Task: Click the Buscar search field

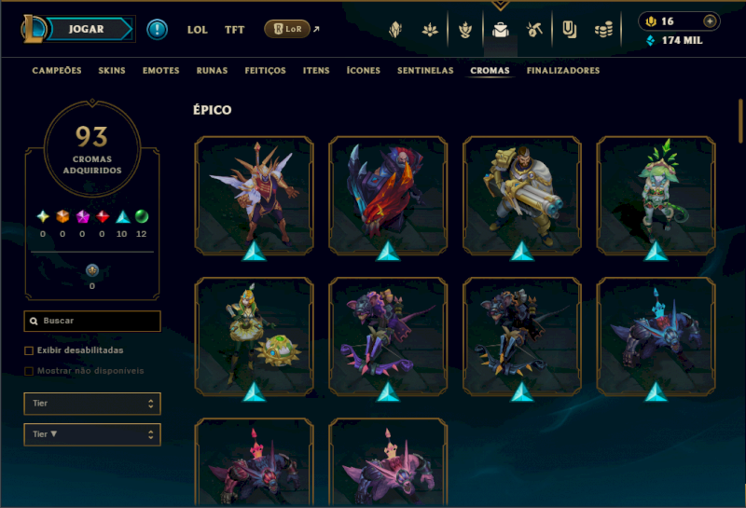Action: coord(92,321)
